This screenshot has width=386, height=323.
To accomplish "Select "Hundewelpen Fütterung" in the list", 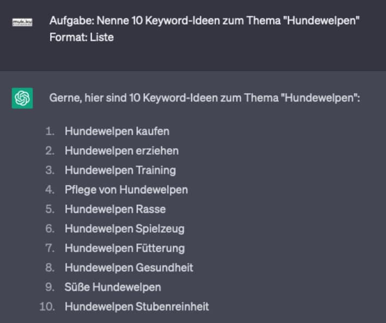I will pyautogui.click(x=125, y=248).
